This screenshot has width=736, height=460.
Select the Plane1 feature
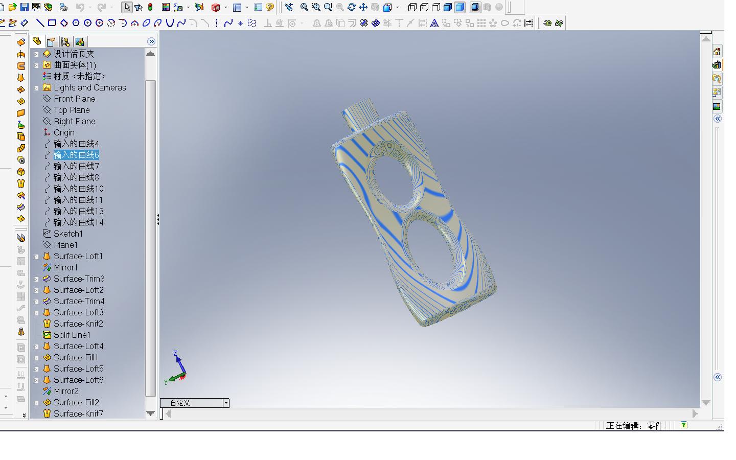[65, 245]
